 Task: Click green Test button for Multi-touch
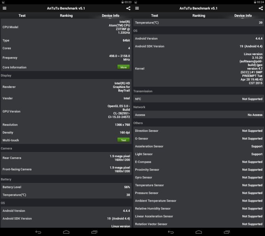[x=123, y=140]
